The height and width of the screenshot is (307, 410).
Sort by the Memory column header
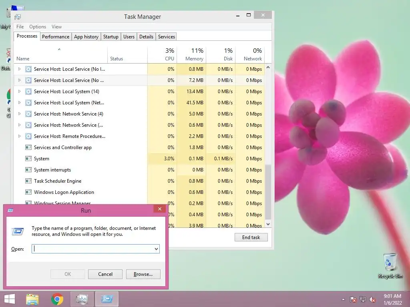tap(191, 55)
